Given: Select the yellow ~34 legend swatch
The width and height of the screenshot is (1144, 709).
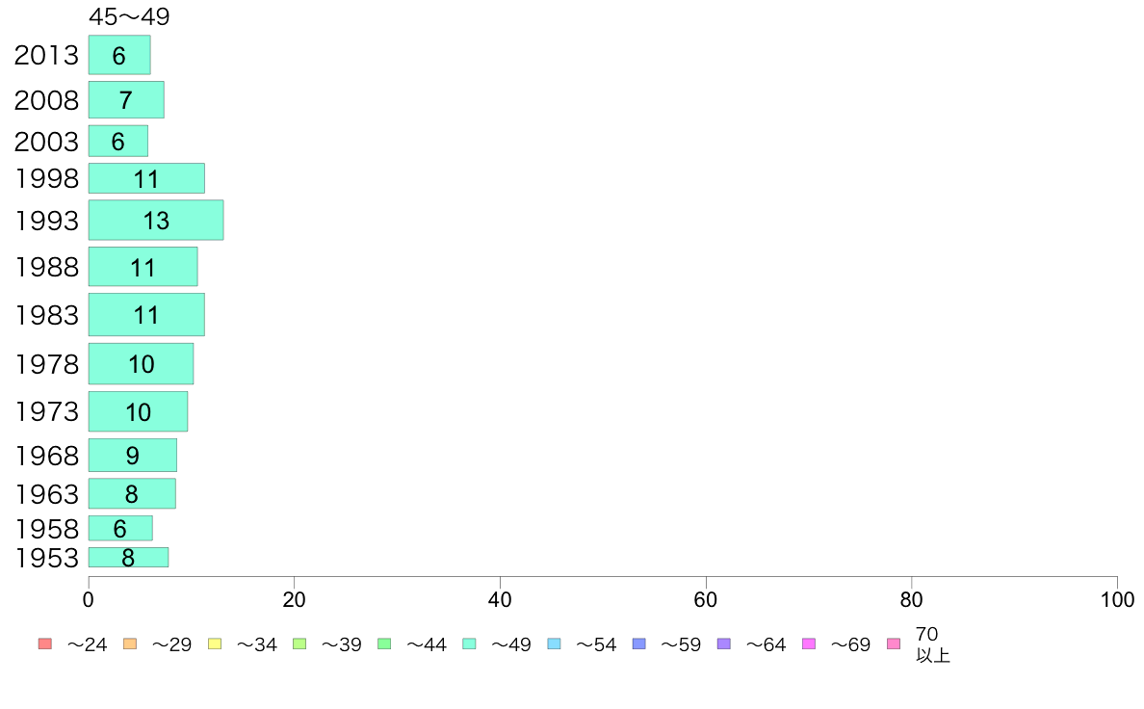Looking at the screenshot, I should [215, 644].
